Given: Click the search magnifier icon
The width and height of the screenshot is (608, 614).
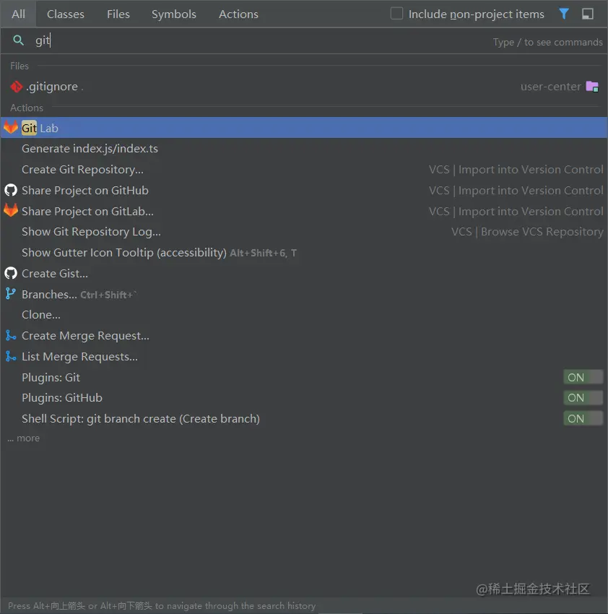Looking at the screenshot, I should click(18, 40).
